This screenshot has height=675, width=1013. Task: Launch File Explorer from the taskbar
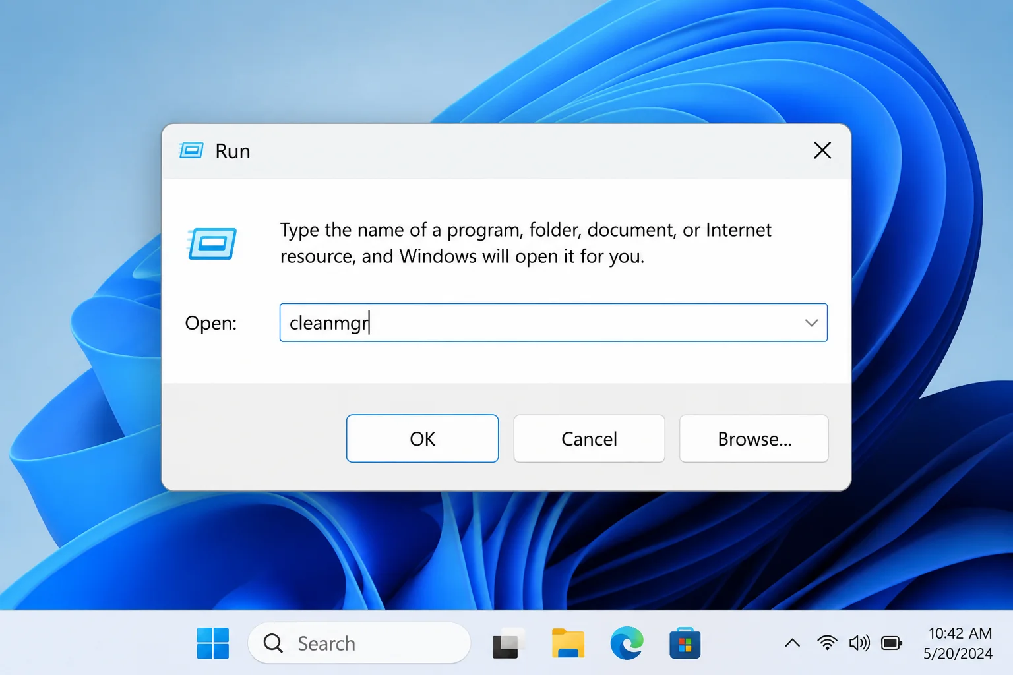[x=568, y=643]
